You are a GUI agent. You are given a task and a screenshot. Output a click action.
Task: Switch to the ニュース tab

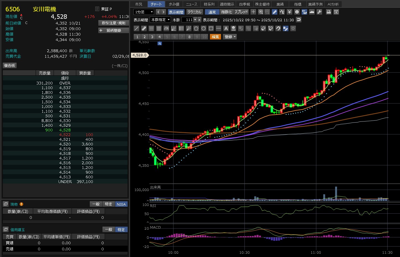point(191,4)
